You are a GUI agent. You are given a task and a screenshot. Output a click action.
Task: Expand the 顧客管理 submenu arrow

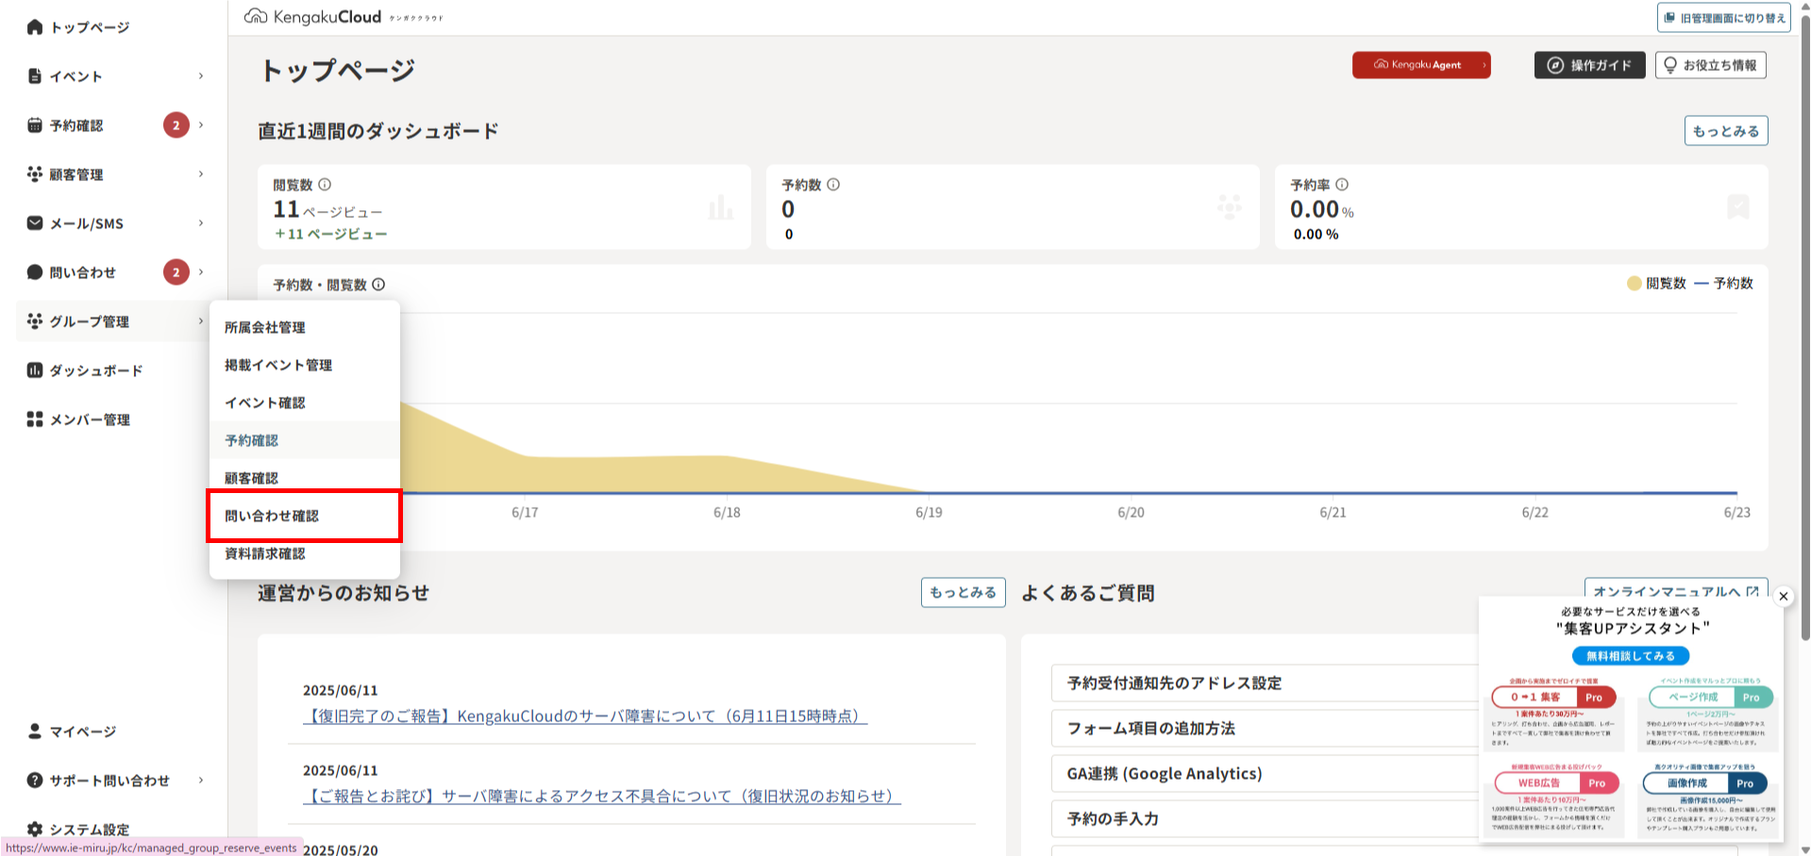pyautogui.click(x=201, y=174)
